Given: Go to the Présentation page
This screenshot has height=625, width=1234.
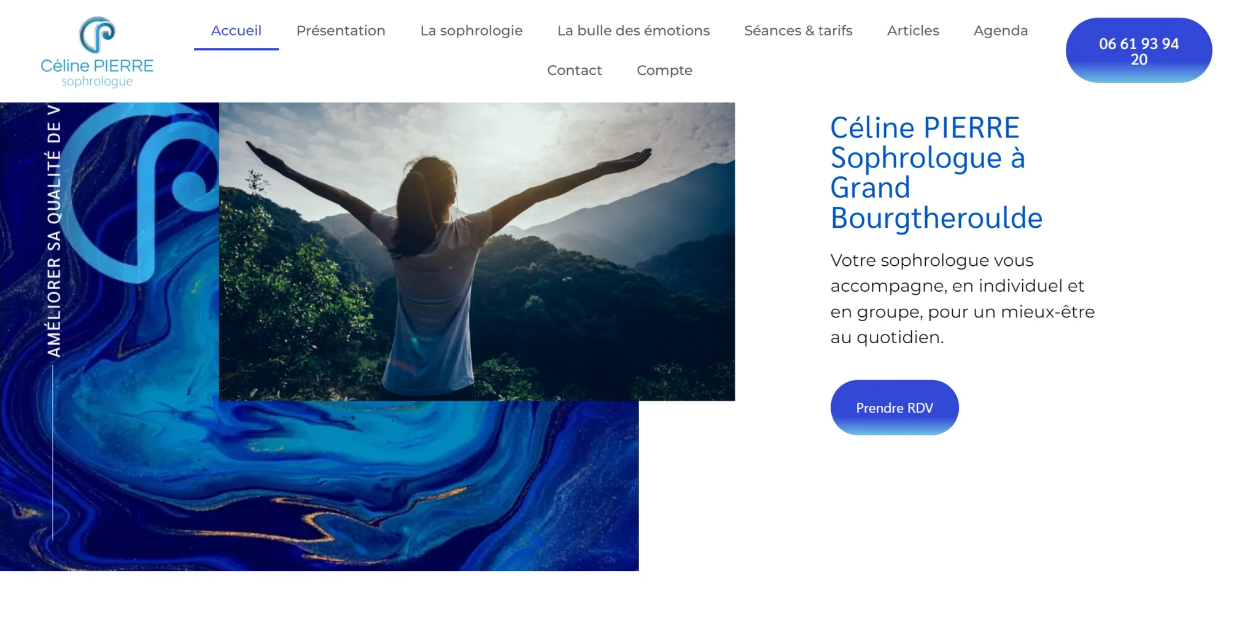Looking at the screenshot, I should (x=341, y=31).
